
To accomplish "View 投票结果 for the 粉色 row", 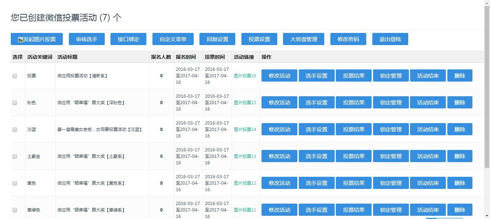I will coord(354,102).
